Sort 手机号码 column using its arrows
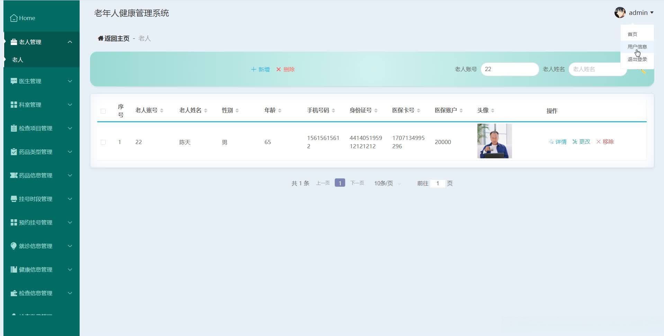 [x=333, y=110]
